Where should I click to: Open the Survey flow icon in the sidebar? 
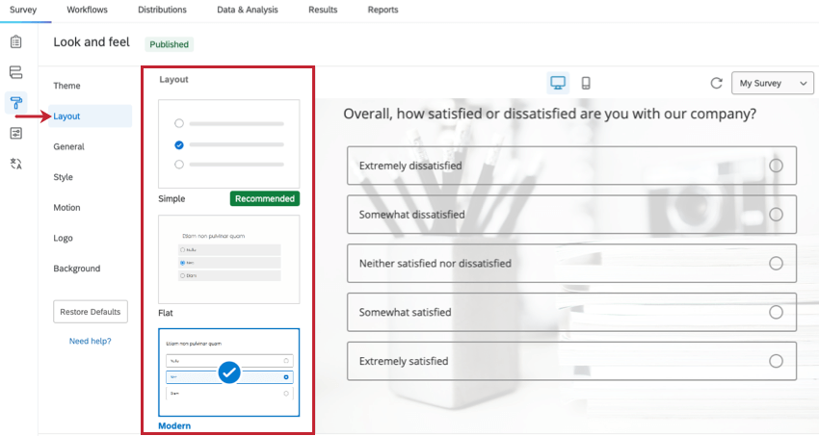click(16, 72)
